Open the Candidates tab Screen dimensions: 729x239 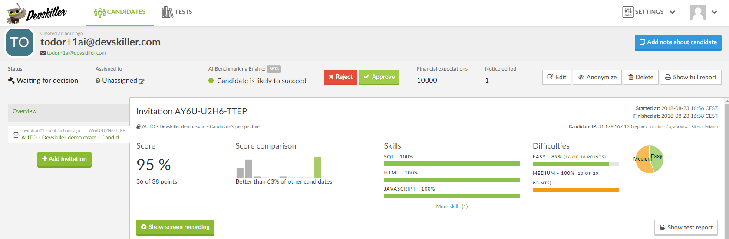point(120,12)
